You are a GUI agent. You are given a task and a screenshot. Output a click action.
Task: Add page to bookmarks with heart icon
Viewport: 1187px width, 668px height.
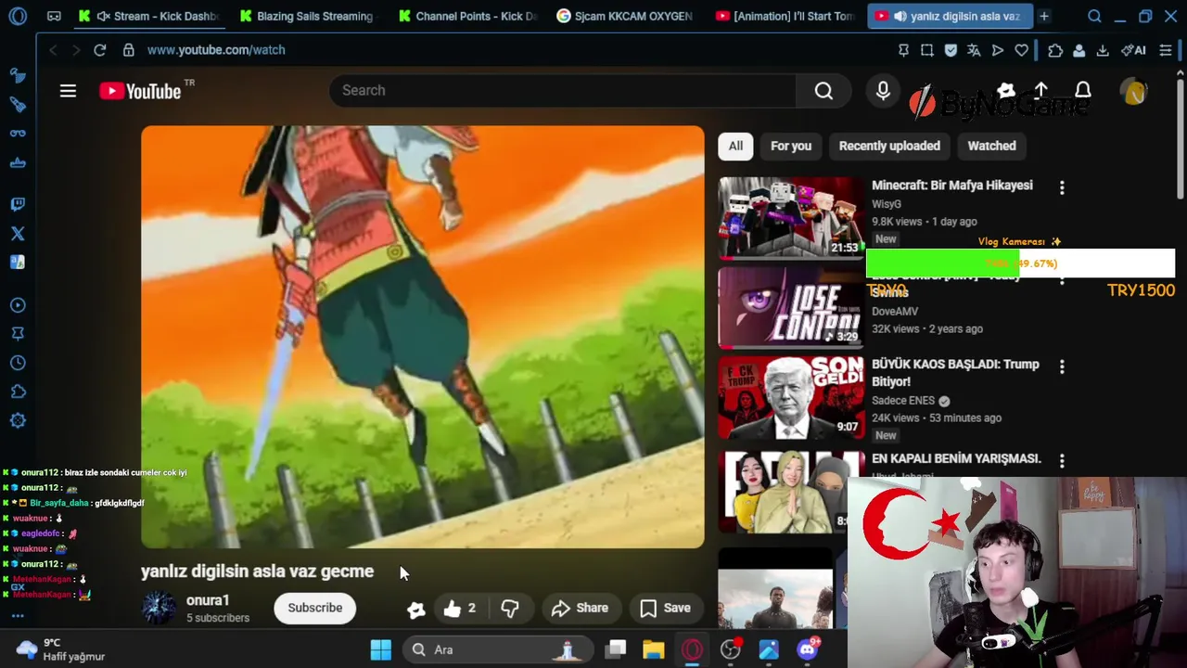pyautogui.click(x=1021, y=50)
